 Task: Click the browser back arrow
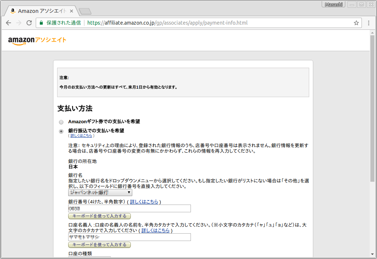[x=8, y=23]
